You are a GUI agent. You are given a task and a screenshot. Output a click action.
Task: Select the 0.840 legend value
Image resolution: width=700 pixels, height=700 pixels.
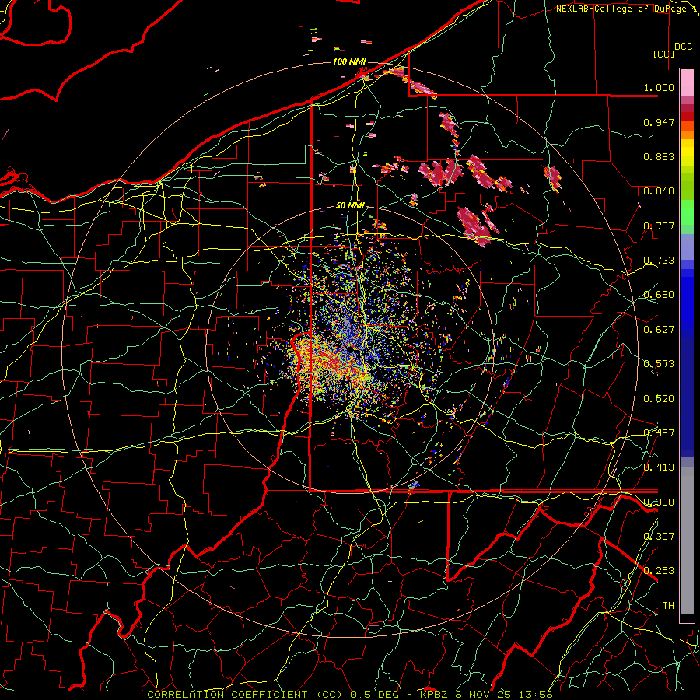click(x=659, y=191)
